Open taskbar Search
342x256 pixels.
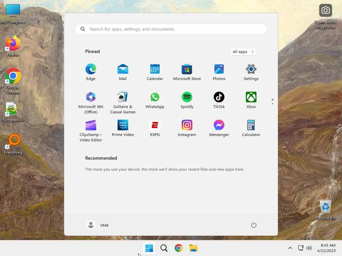point(164,248)
